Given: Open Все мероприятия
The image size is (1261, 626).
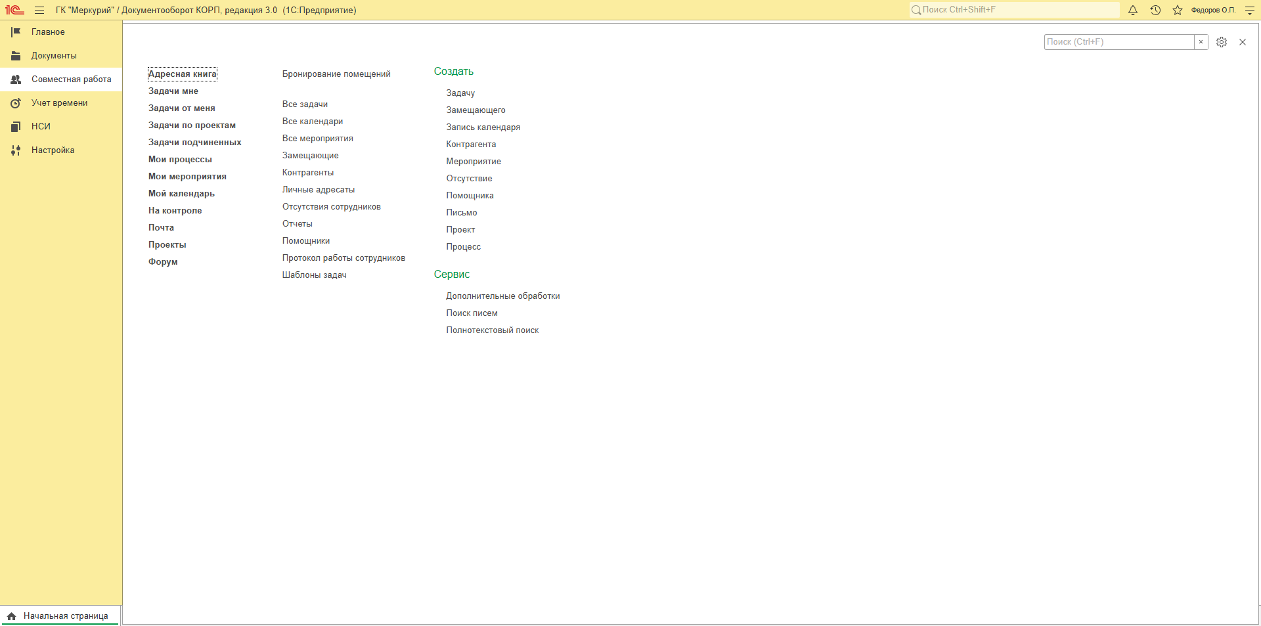Looking at the screenshot, I should (318, 138).
